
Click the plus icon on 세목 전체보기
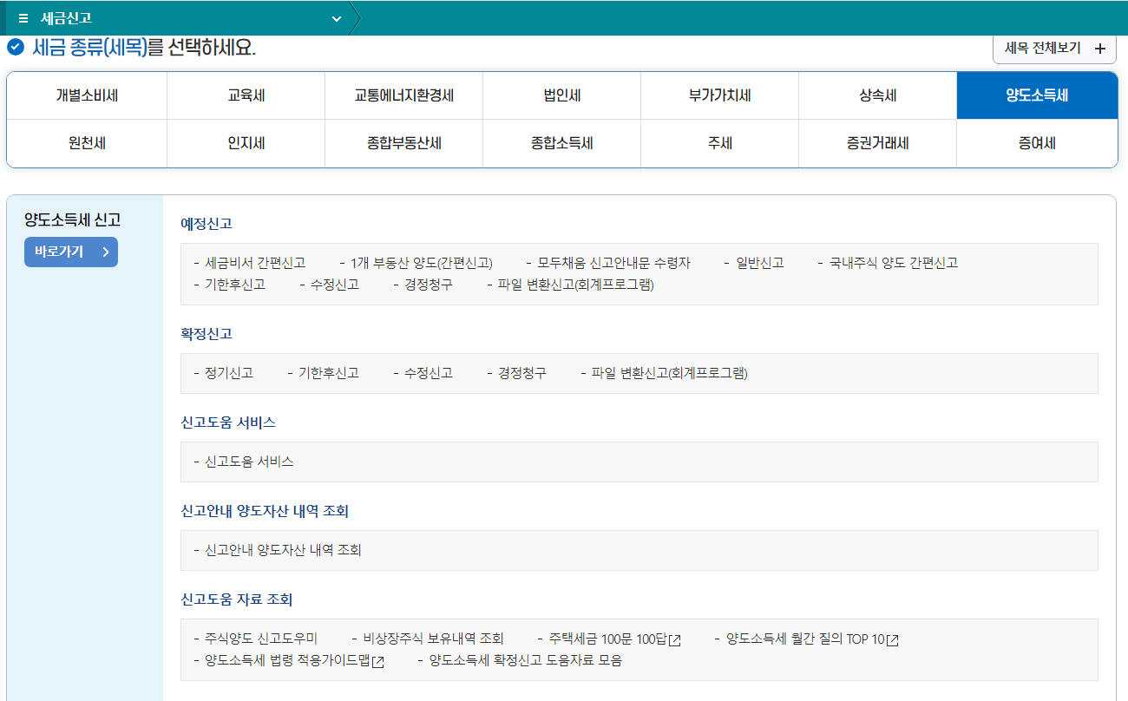[x=1100, y=49]
